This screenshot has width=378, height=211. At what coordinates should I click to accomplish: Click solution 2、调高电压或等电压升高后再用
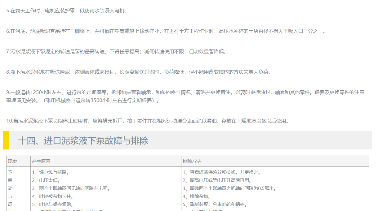(217, 180)
